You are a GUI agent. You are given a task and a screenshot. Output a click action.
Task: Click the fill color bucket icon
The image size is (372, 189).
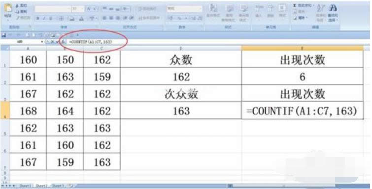(x=72, y=18)
